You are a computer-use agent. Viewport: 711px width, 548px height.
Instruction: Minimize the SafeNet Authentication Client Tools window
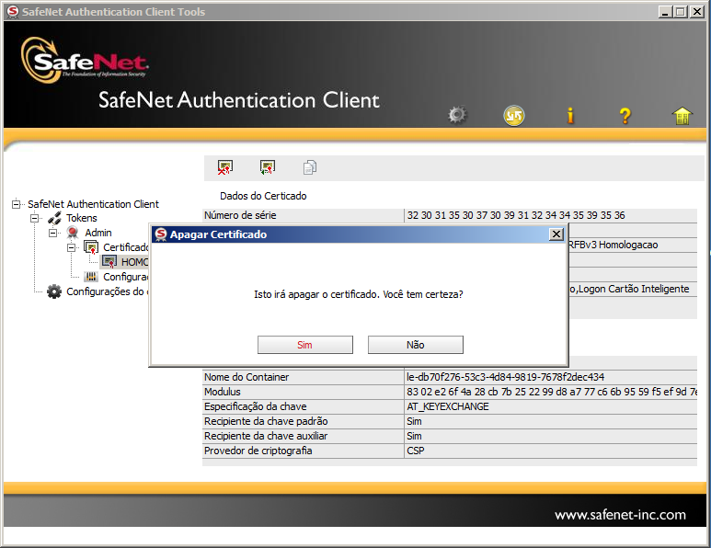tap(665, 11)
